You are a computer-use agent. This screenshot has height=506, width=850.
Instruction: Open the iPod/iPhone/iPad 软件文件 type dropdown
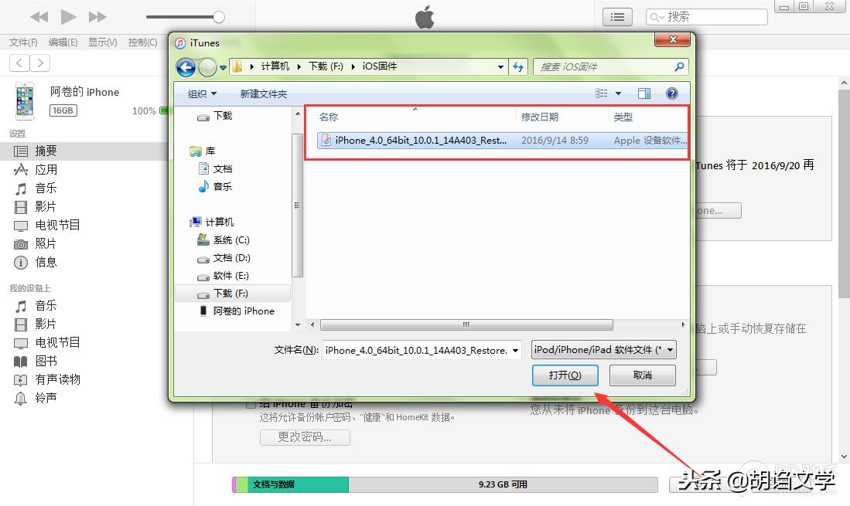pos(604,350)
